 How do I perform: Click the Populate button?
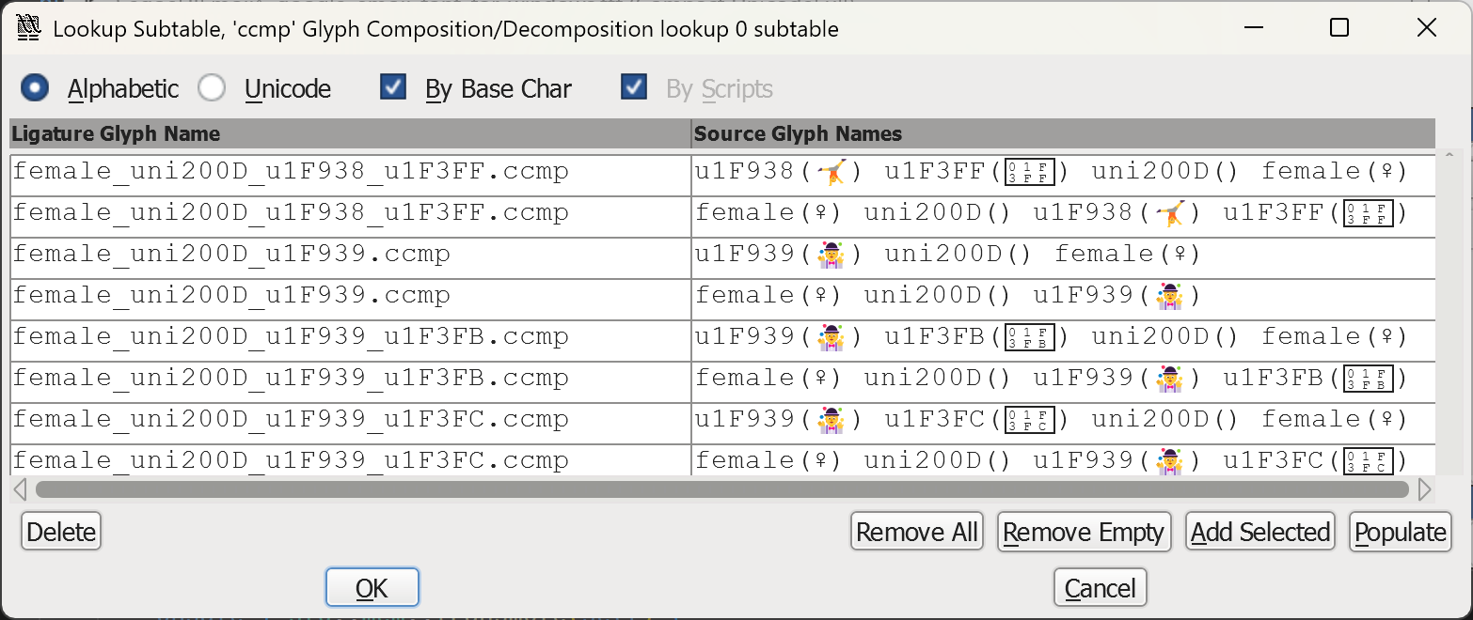[x=1400, y=533]
